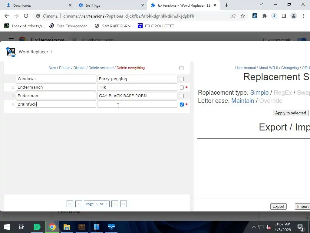The image size is (310, 233).
Task: Reload the current page
Action: 26,16
